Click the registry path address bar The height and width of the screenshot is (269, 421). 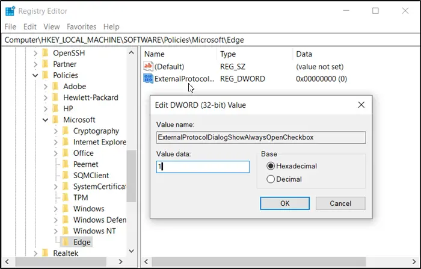coord(210,40)
